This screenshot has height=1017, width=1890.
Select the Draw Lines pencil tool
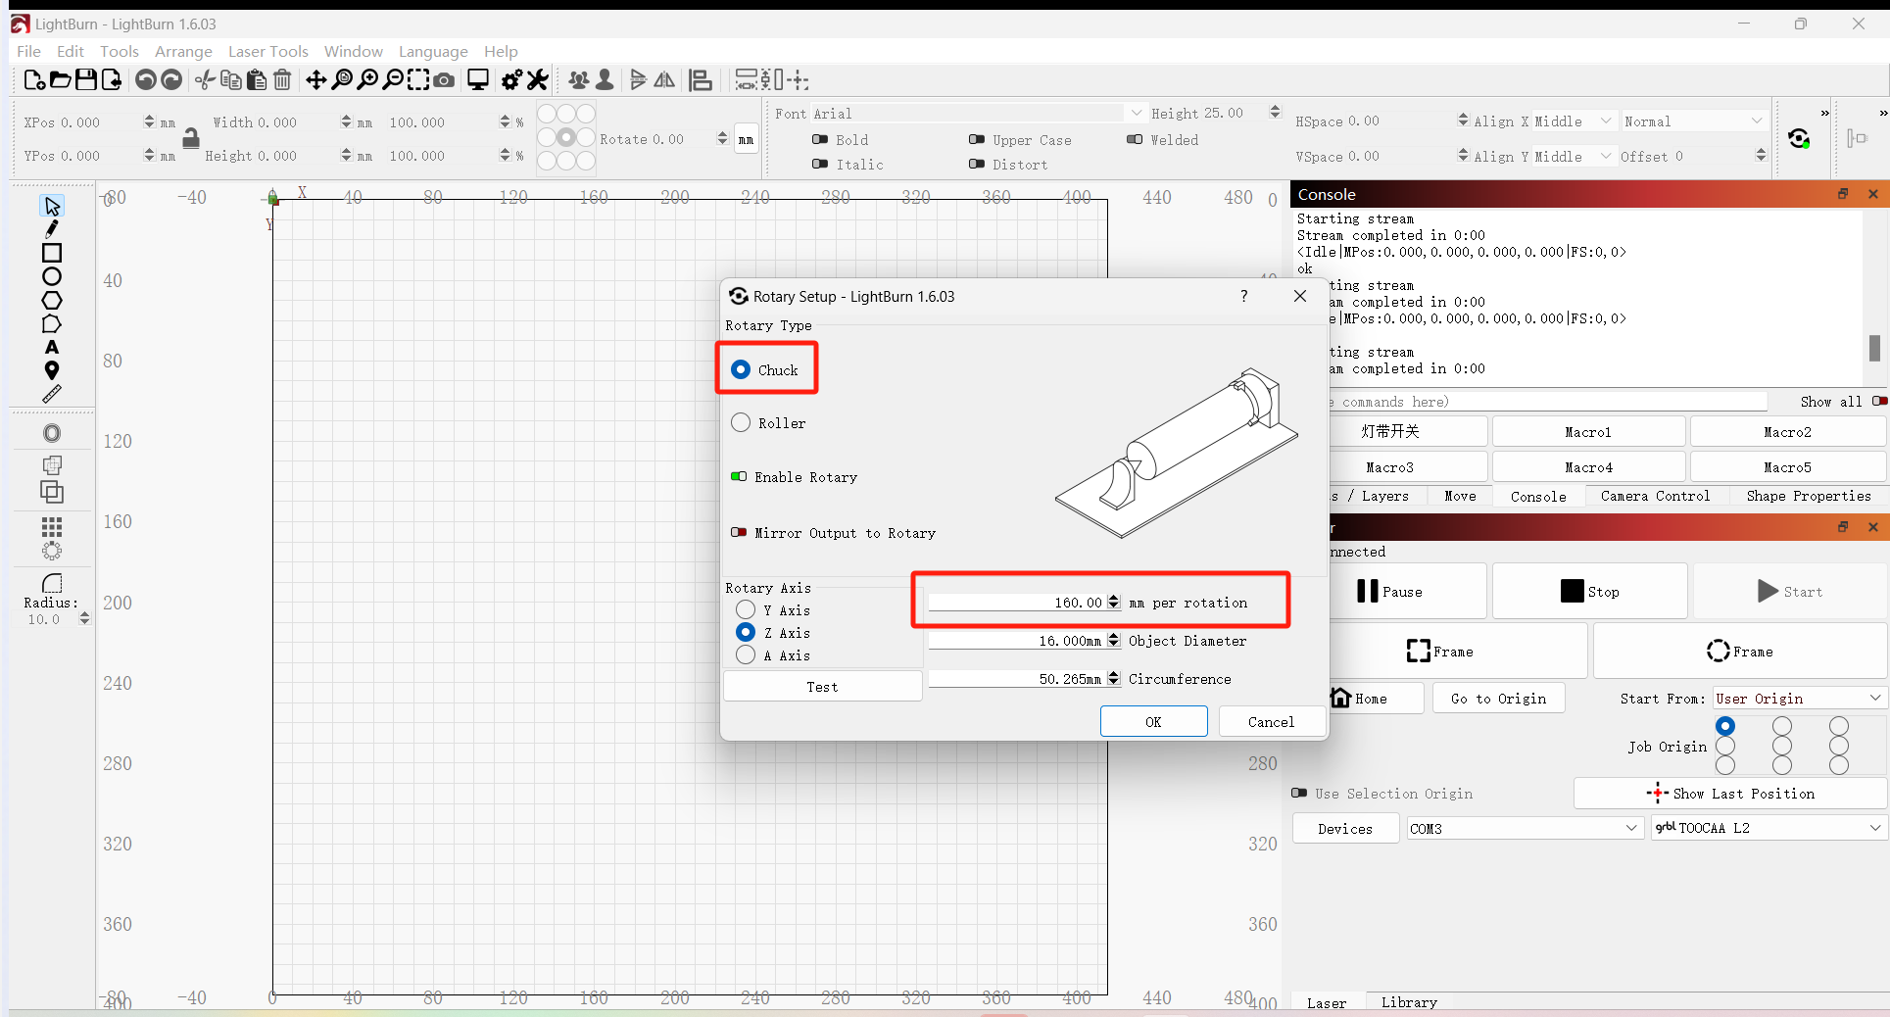52,229
